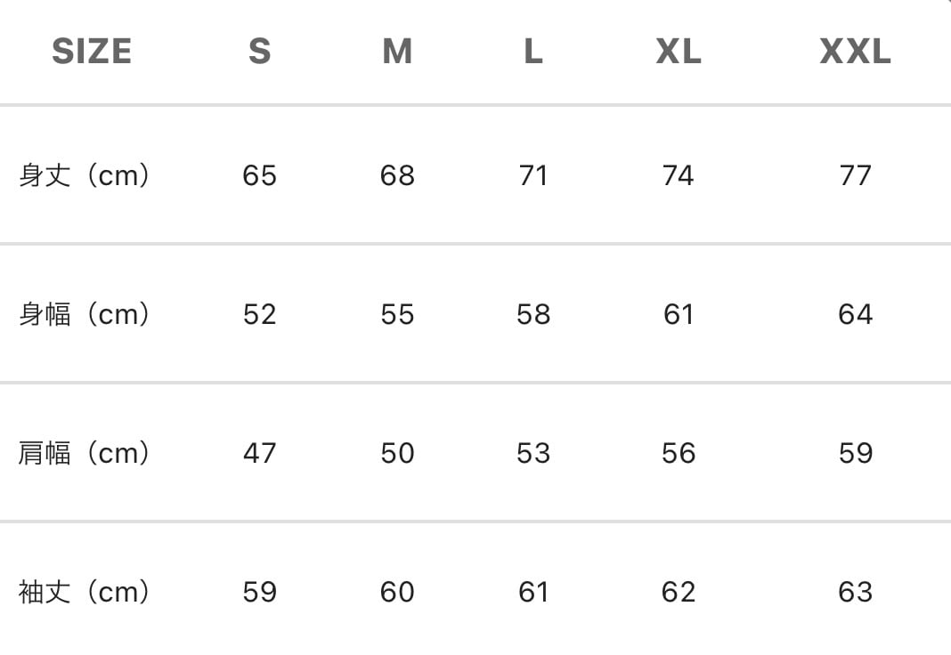This screenshot has width=951, height=655.
Task: Click value 65 in 身丈 row
Action: [260, 175]
